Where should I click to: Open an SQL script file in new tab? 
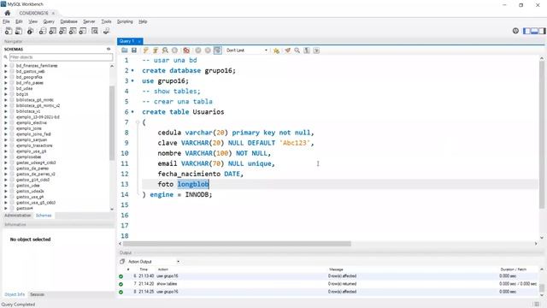19,31
